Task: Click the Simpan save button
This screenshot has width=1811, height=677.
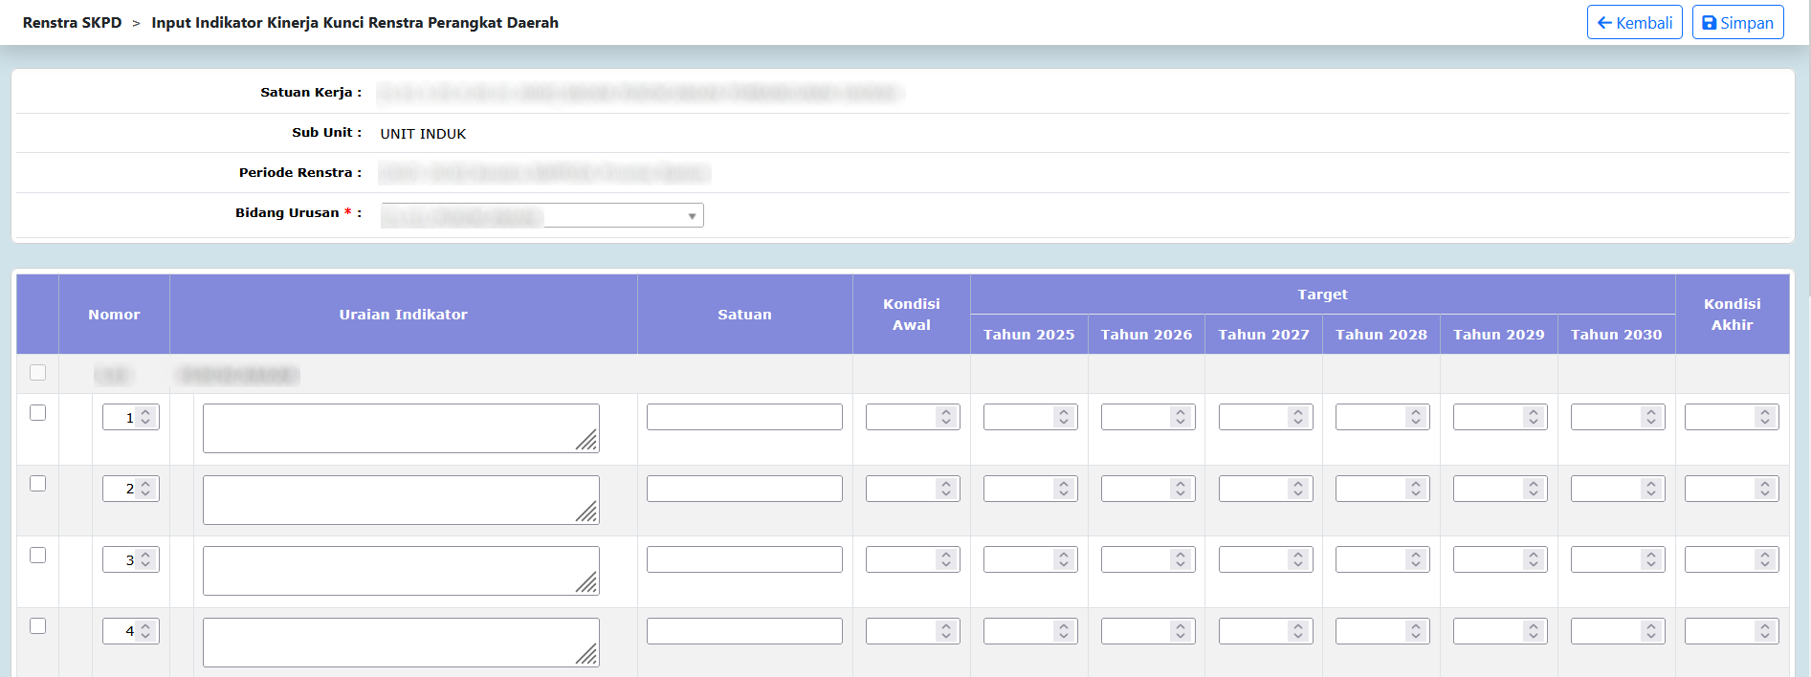Action: pyautogui.click(x=1737, y=23)
